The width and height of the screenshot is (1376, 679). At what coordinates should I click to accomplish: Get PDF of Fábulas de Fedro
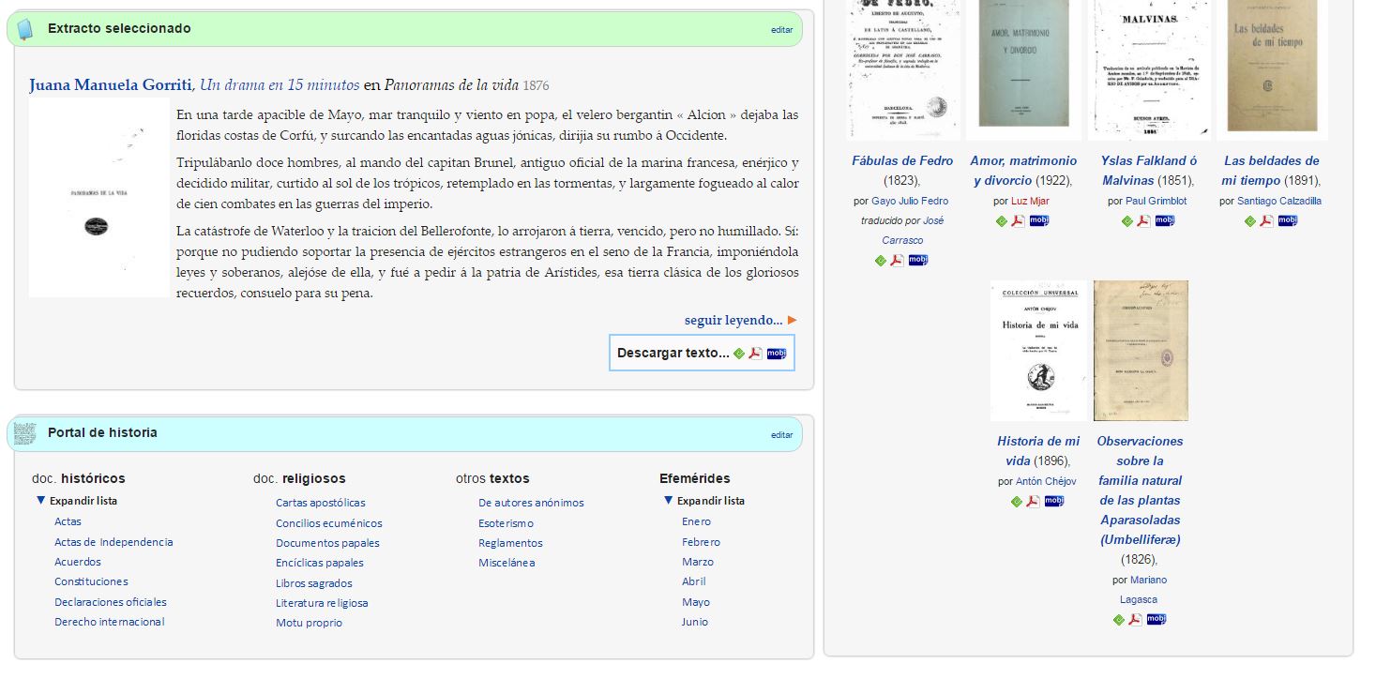pyautogui.click(x=897, y=261)
